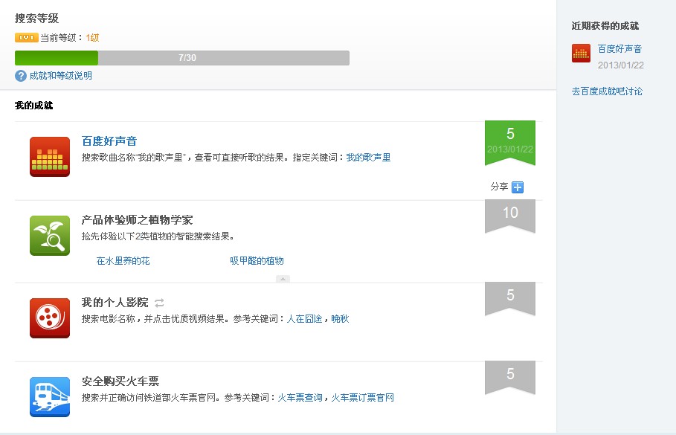The width and height of the screenshot is (676, 435).
Task: Select the 在水里养的花 search link
Action: pos(123,261)
